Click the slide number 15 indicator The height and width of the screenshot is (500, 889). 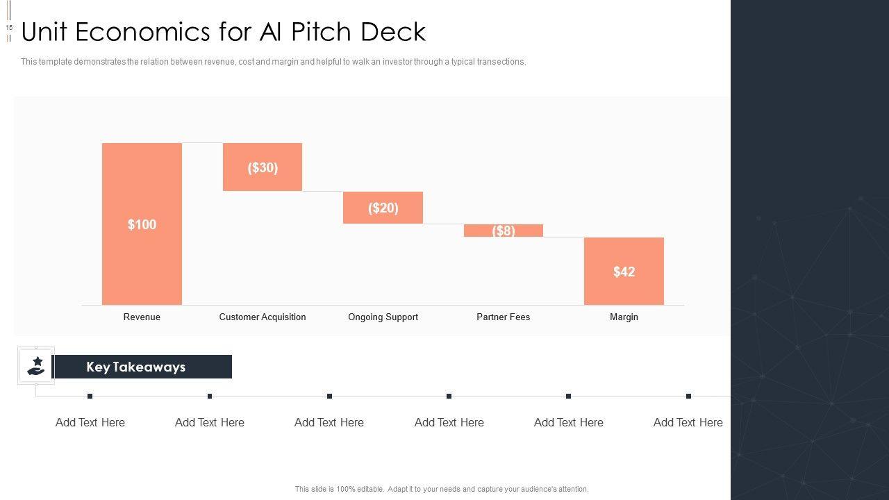pyautogui.click(x=10, y=28)
